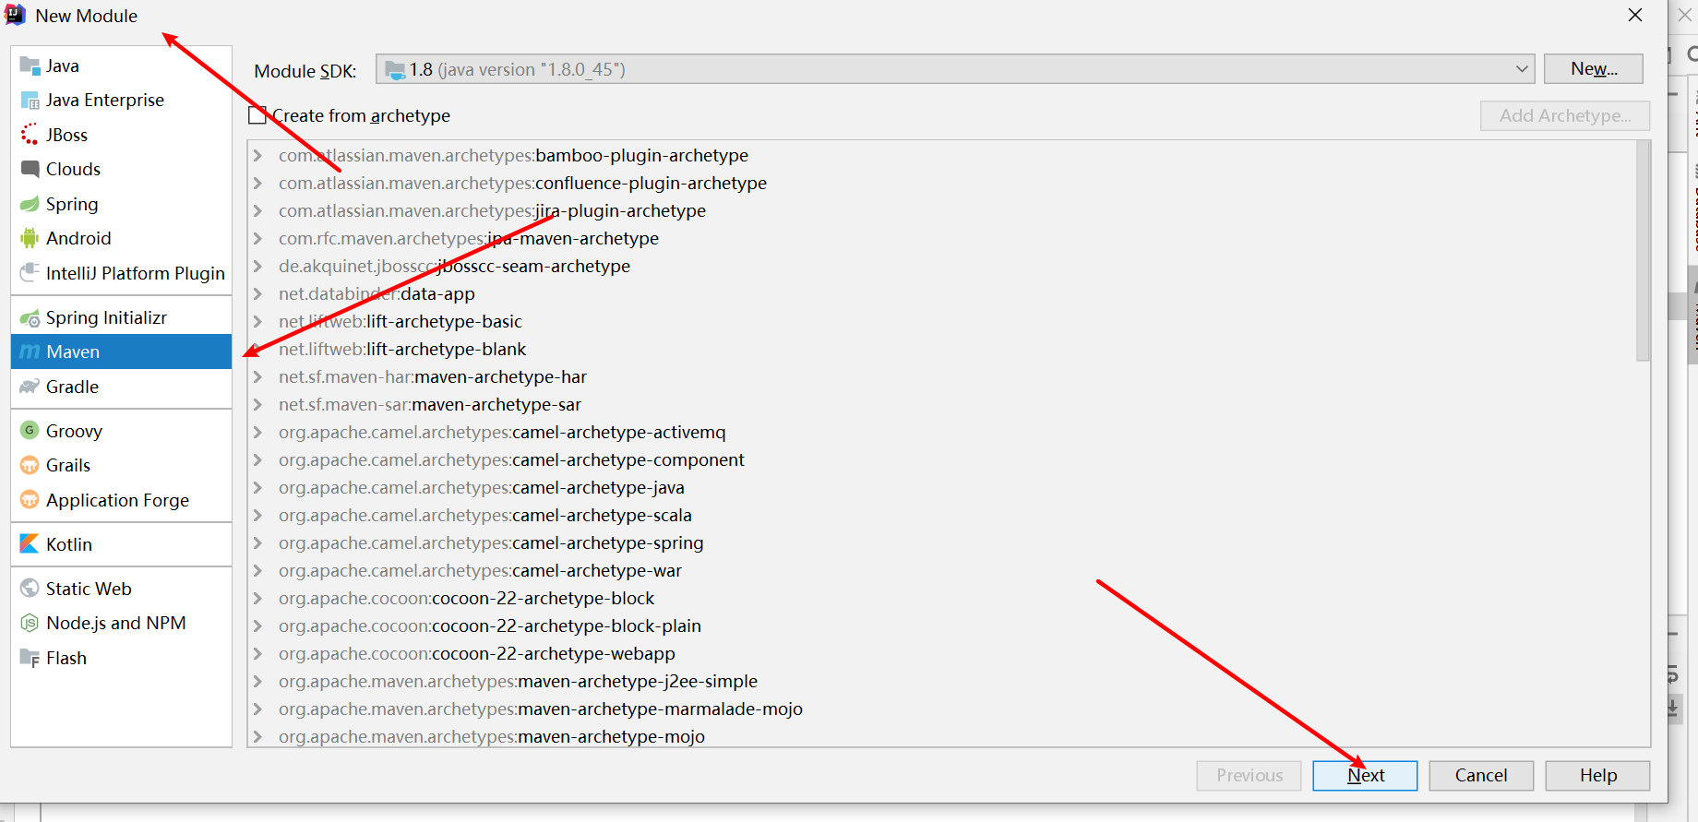Click the Maven m icon
The height and width of the screenshot is (822, 1698).
[30, 351]
